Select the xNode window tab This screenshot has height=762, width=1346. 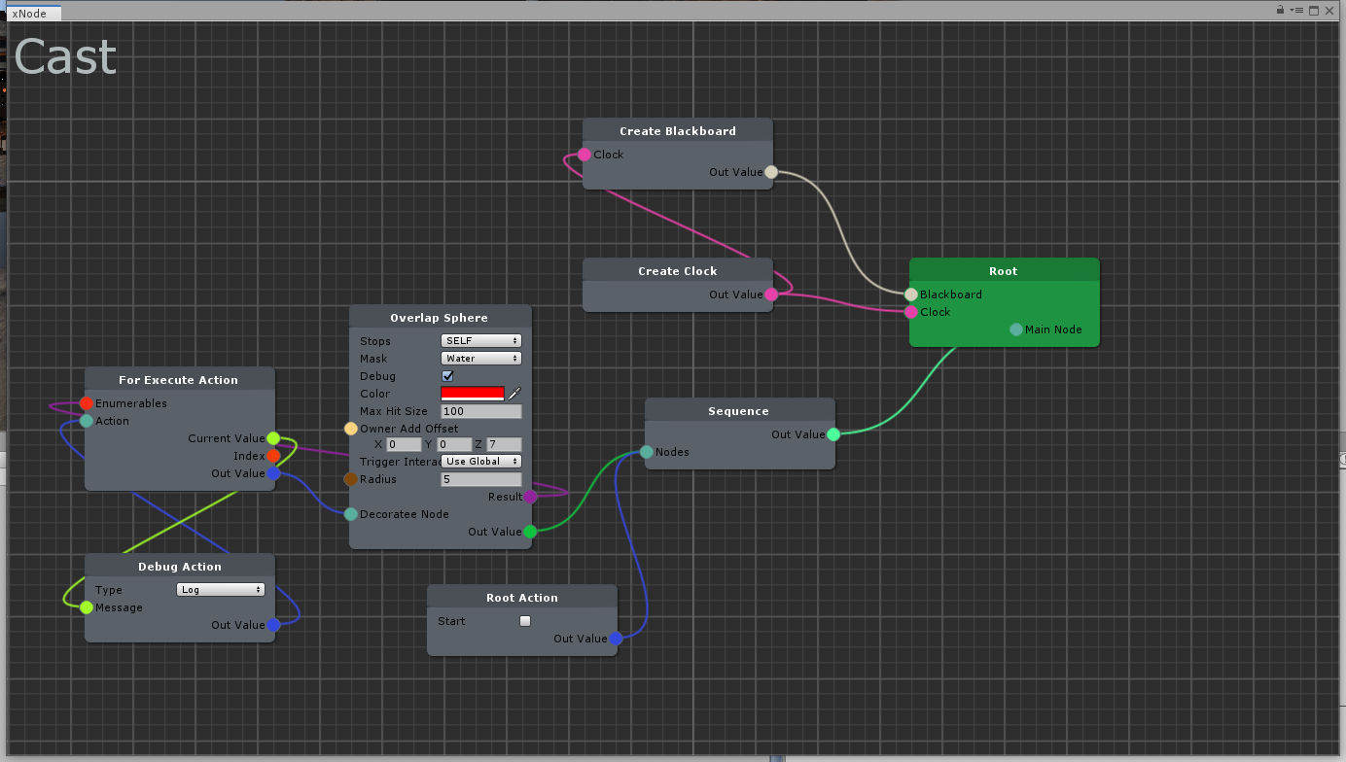click(x=33, y=14)
